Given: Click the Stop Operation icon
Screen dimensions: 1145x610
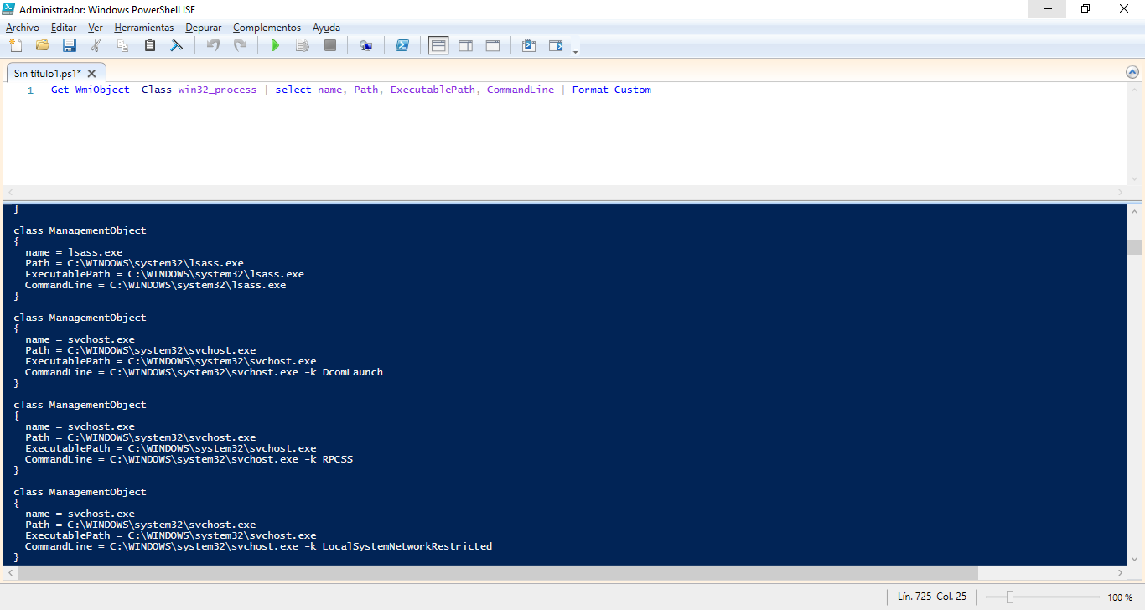Looking at the screenshot, I should (329, 45).
